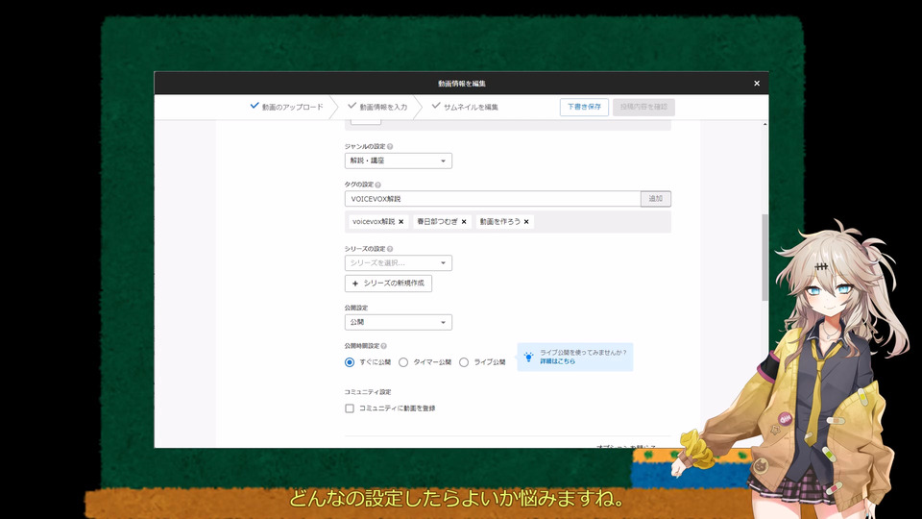
Task: Close the 動画情報を編集 dialog
Action: tap(756, 84)
